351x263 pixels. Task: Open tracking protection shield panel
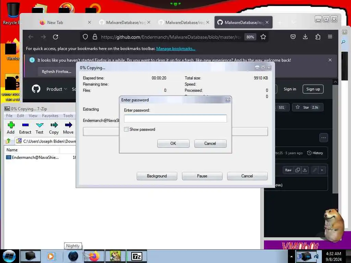click(x=85, y=37)
